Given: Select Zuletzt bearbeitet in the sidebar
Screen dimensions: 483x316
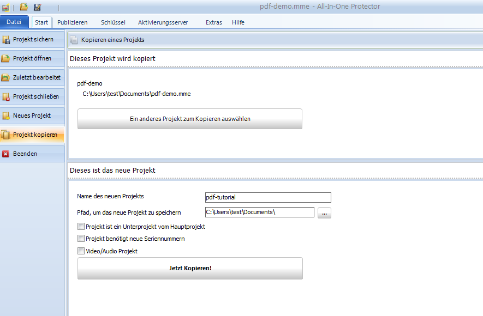Looking at the screenshot, I should pos(32,78).
